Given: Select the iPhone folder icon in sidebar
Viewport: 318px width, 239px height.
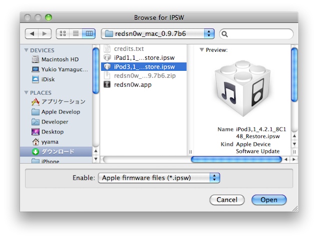Looking at the screenshot, I should tap(35, 161).
